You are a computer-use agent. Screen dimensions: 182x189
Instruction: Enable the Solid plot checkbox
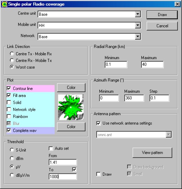point(9,102)
